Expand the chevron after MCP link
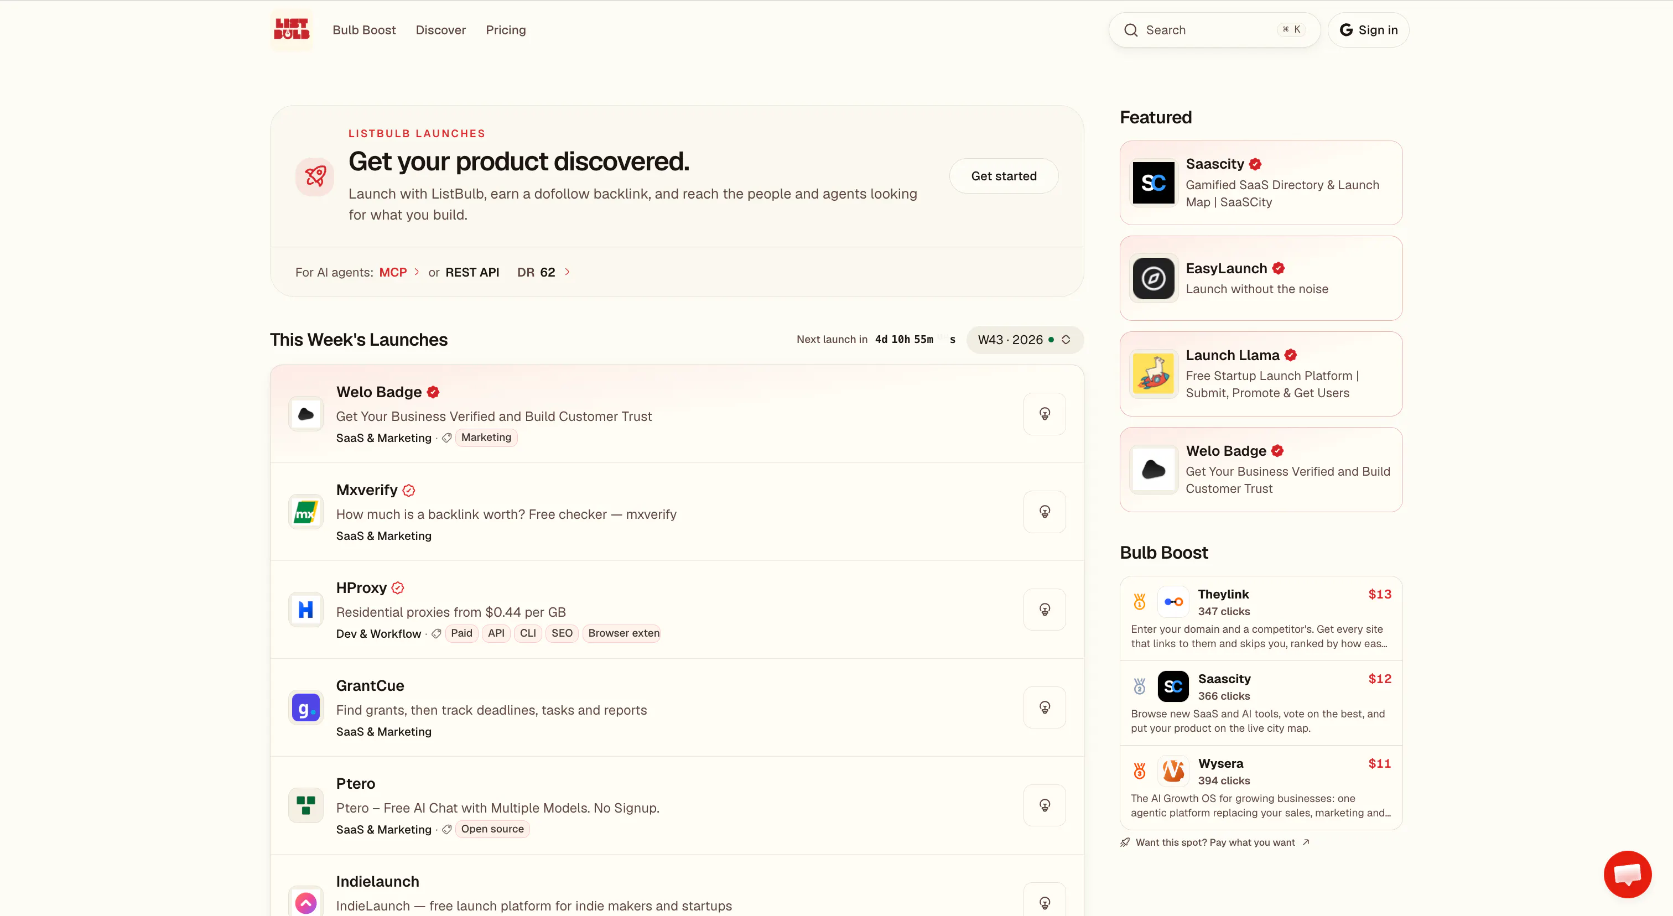This screenshot has height=916, width=1673. (417, 272)
